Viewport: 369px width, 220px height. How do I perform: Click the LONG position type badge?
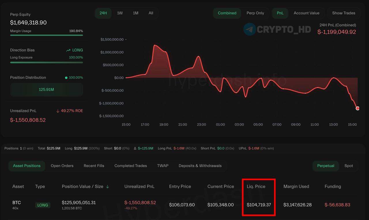coord(43,205)
